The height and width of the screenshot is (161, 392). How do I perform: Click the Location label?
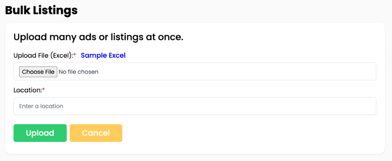(28, 90)
